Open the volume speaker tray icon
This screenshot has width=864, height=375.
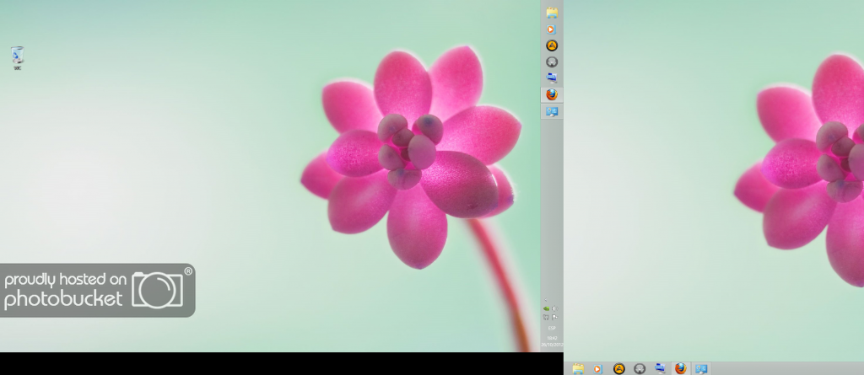tap(555, 308)
